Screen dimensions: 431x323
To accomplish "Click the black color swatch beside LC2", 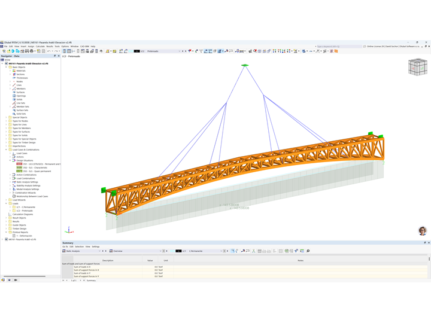I will point(137,51).
